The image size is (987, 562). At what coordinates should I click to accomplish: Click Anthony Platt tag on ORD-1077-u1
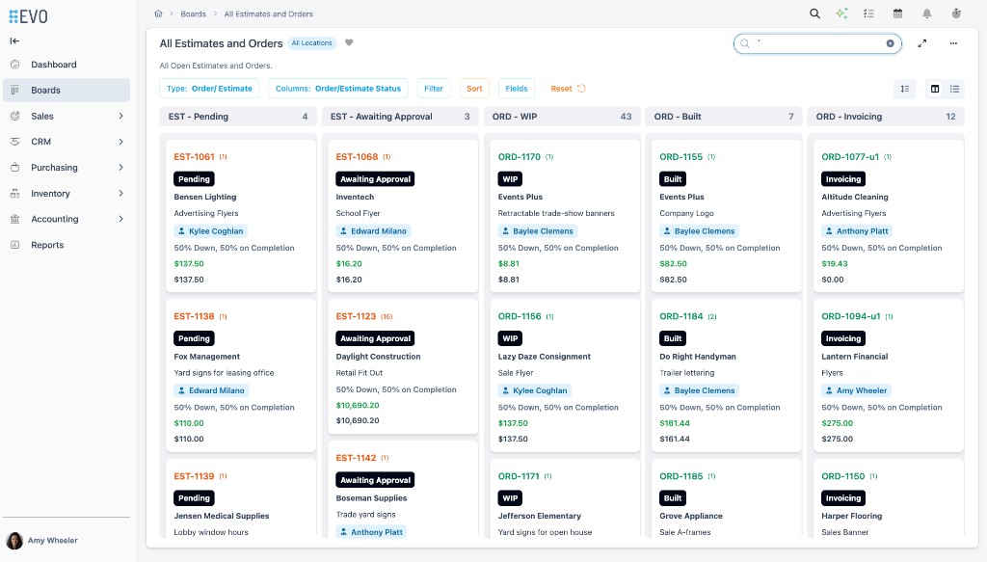pos(857,231)
